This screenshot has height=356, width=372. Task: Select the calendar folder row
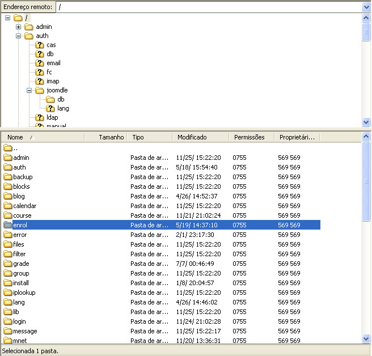[24, 206]
